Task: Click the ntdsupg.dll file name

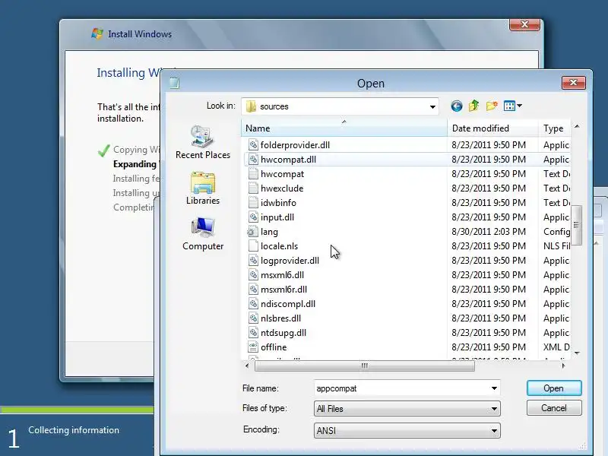Action: coord(283,333)
